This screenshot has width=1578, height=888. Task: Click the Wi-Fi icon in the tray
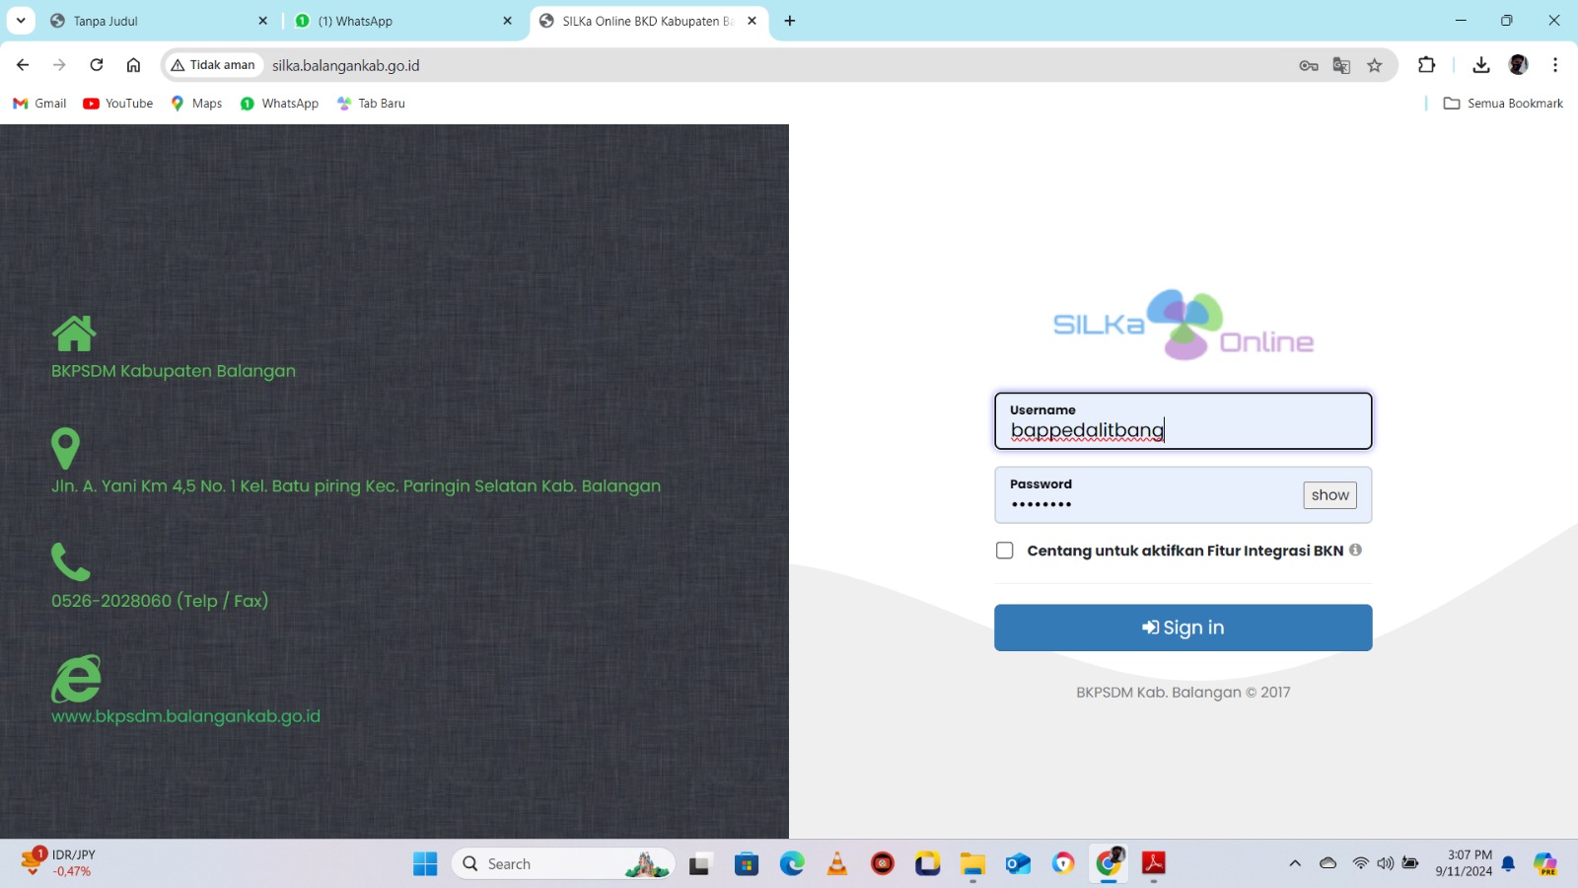pos(1360,863)
